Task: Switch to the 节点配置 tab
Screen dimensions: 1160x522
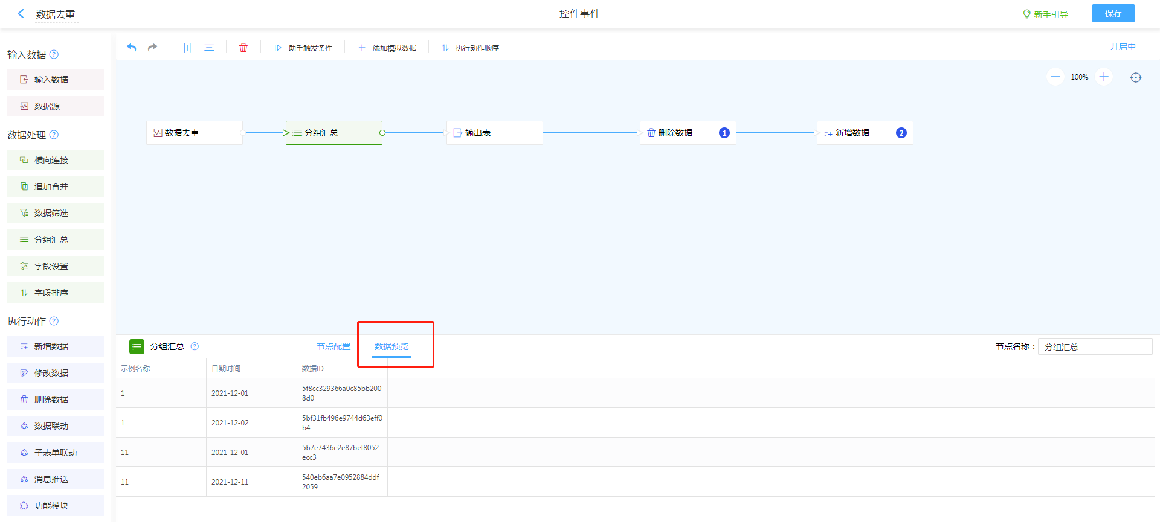Action: pyautogui.click(x=333, y=346)
